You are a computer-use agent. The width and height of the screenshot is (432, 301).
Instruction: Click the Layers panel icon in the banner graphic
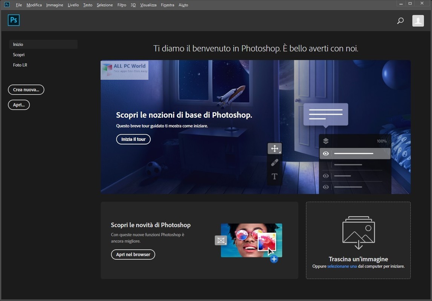click(326, 141)
